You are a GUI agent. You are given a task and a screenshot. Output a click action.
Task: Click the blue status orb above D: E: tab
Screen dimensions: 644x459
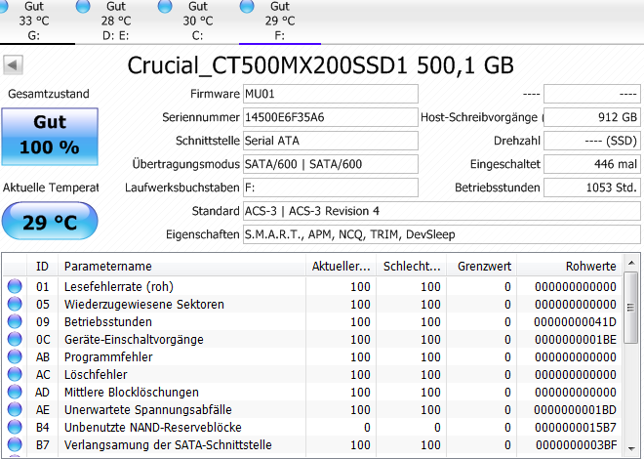pos(83,6)
